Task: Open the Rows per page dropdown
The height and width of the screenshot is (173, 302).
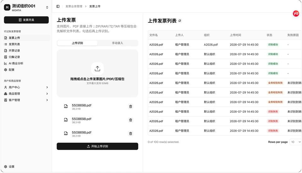Action: [295, 142]
